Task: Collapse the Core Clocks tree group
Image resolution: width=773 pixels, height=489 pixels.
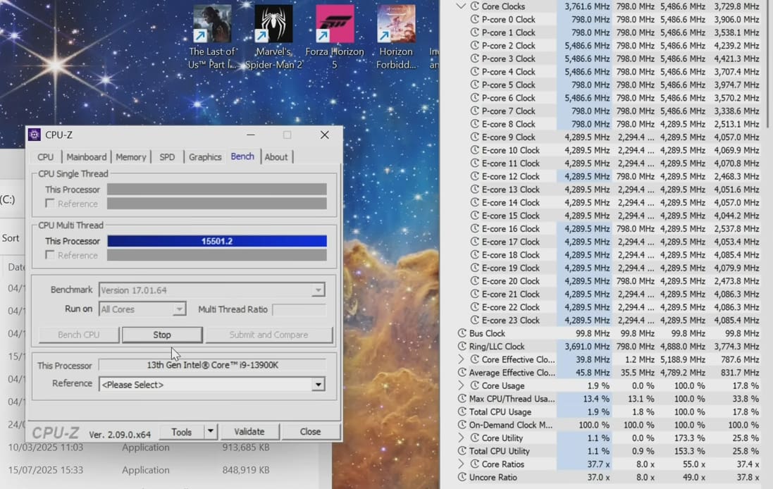Action: (461, 6)
